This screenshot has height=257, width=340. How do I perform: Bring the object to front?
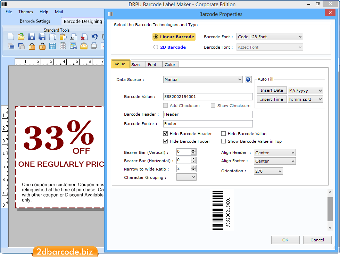point(11,46)
